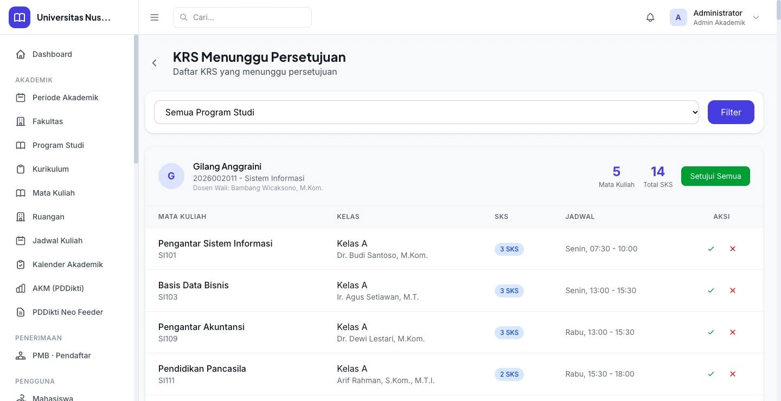This screenshot has height=401, width=781.
Task: Click the schedule text Rabu, 13:00 - 15:30
Action: click(600, 332)
